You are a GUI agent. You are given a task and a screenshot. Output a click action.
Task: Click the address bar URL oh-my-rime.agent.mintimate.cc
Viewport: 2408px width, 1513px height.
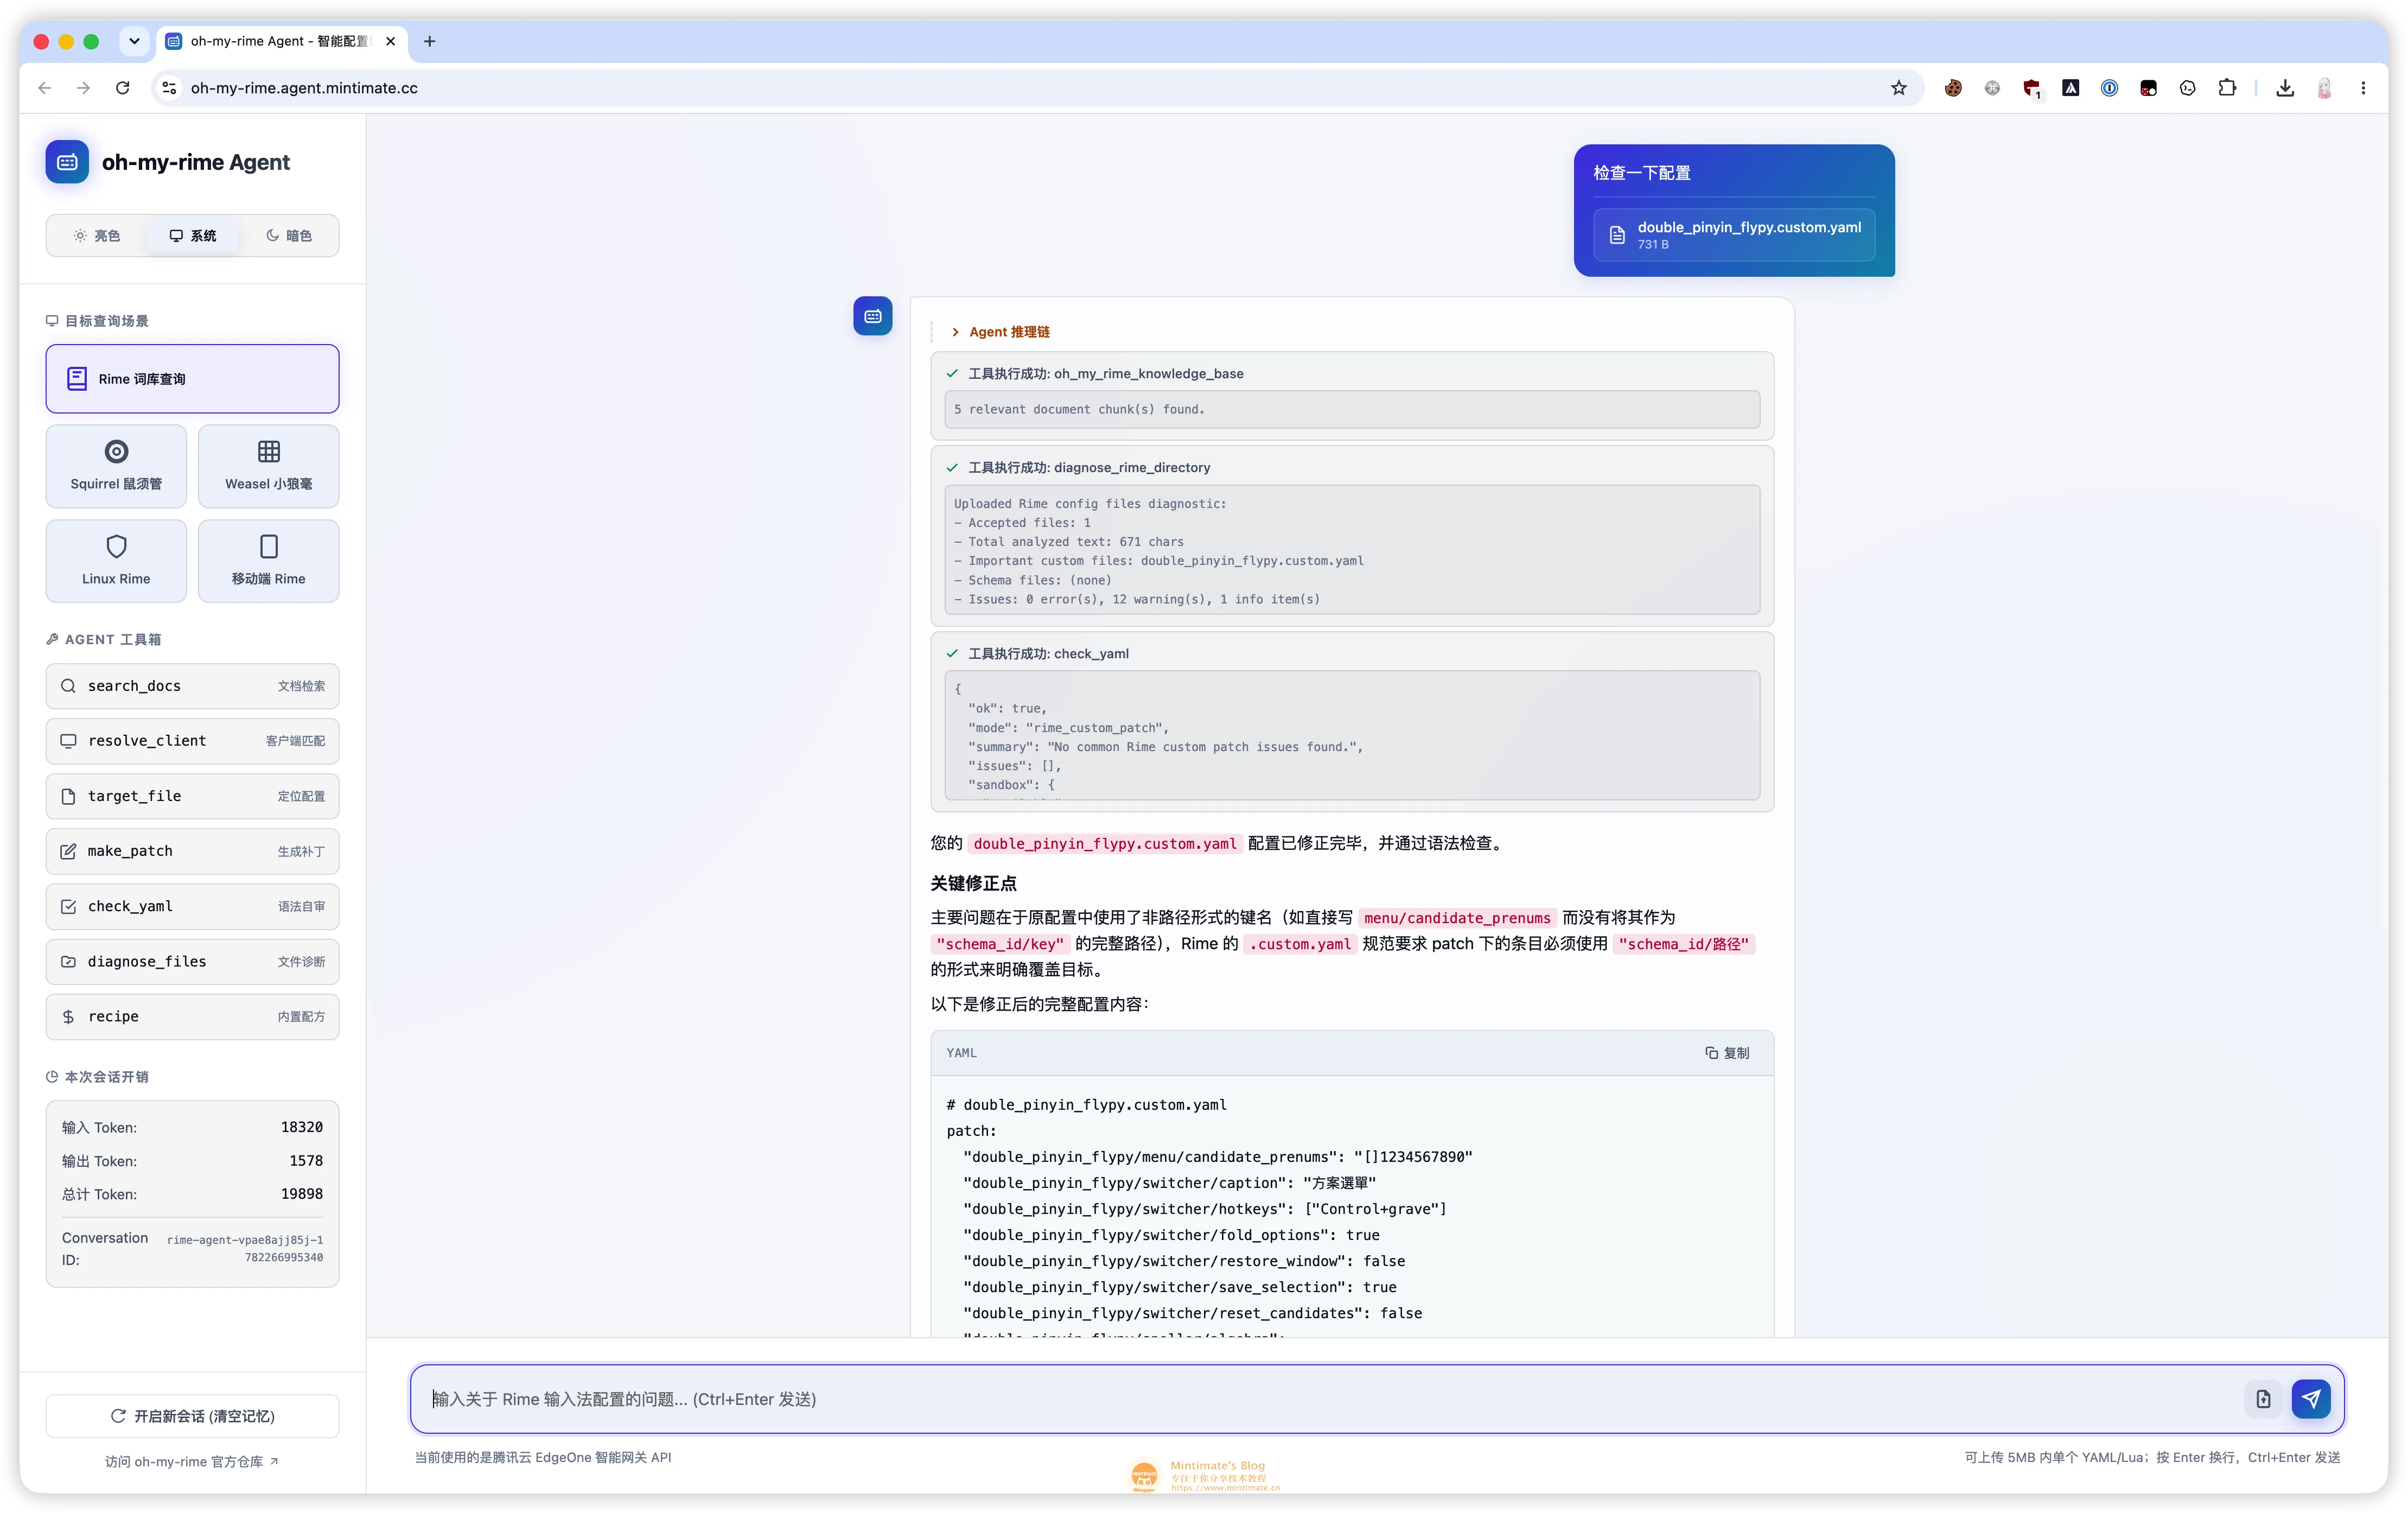point(304,88)
